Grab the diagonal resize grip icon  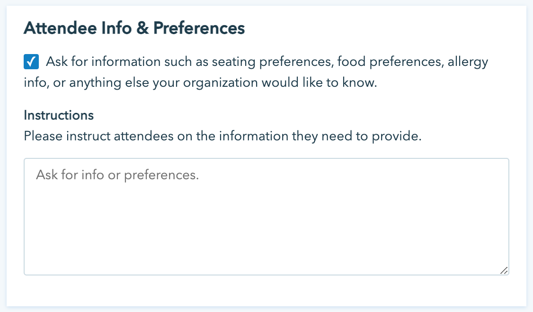point(504,270)
